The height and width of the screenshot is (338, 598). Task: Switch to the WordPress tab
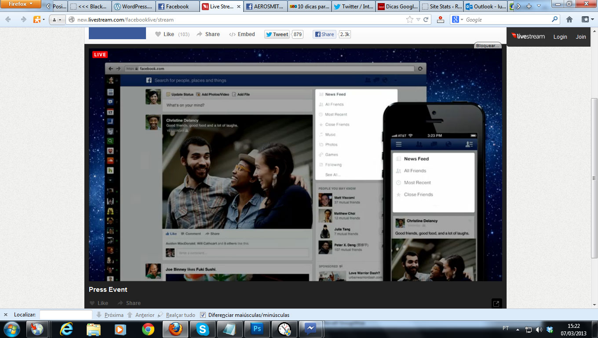coord(134,7)
